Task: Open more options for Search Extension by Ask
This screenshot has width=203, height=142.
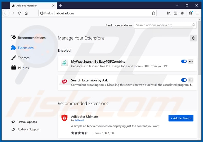Action: tap(191, 80)
